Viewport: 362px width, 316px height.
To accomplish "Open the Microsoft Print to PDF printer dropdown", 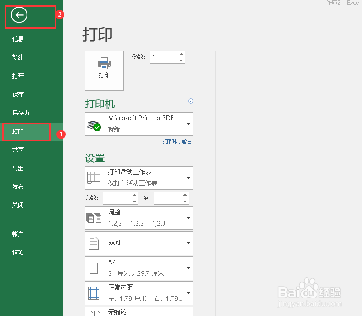I will [x=139, y=124].
